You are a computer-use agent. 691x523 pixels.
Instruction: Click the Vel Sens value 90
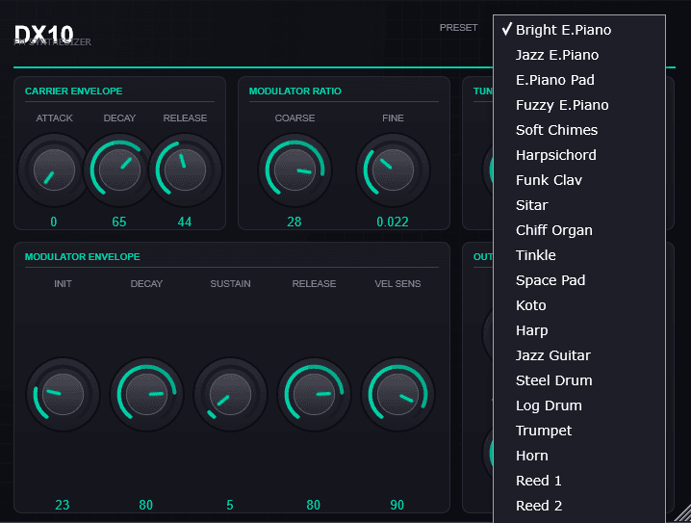[397, 505]
